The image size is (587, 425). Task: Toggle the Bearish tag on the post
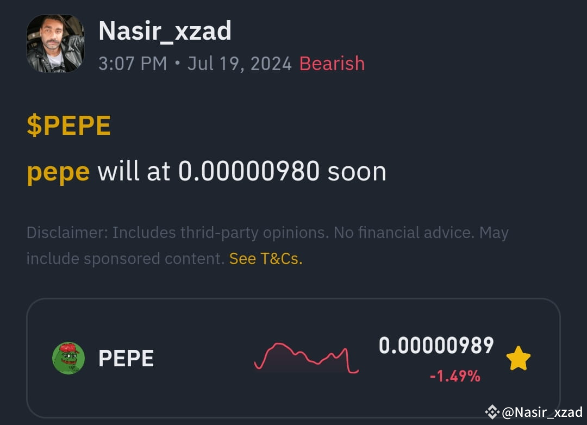click(332, 64)
